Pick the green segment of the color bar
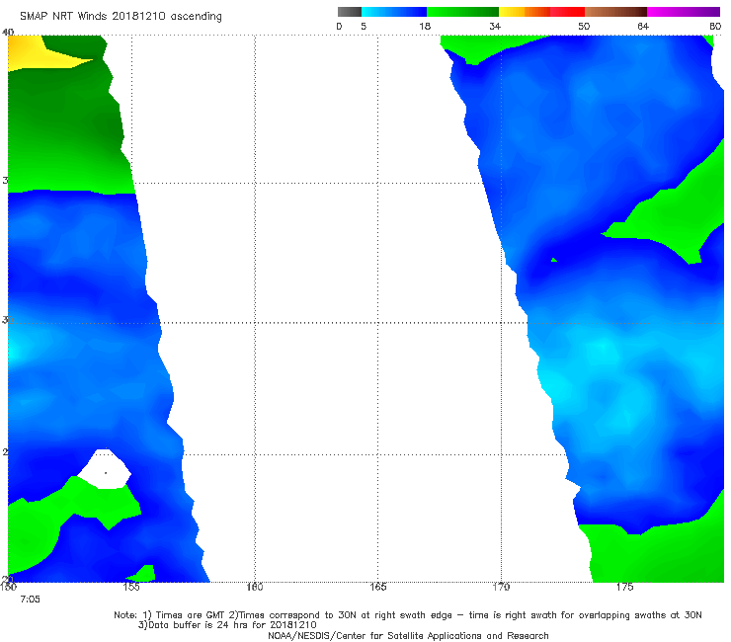The height and width of the screenshot is (642, 731). pyautogui.click(x=462, y=12)
